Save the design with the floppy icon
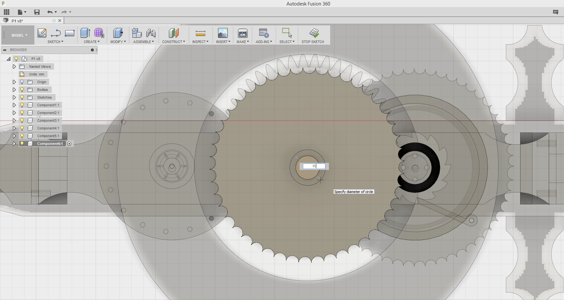Image resolution: width=564 pixels, height=300 pixels. 37,12
